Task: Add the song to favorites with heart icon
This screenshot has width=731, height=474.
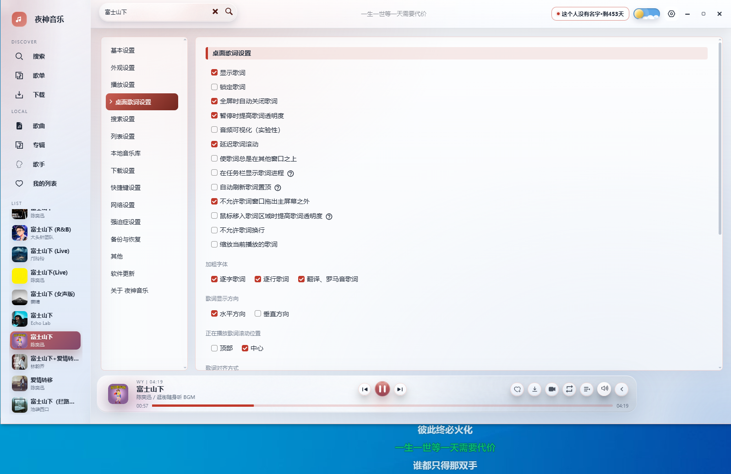Action: point(517,389)
